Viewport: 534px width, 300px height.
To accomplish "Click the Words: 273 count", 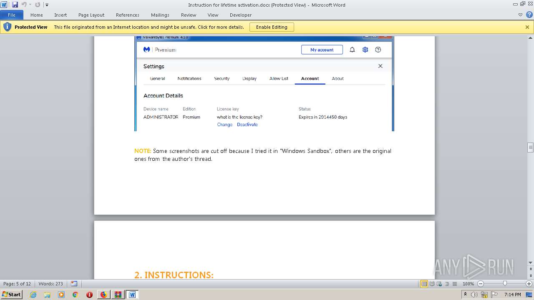I will point(50,284).
